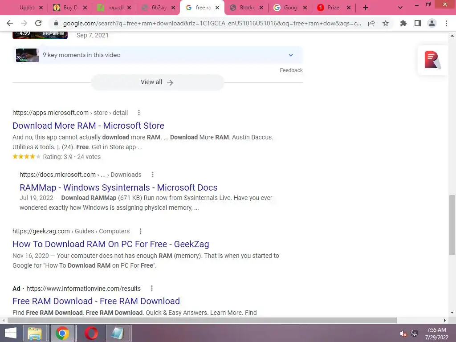Screen dimensions: 456x342
Task: Click the vertical scrollbar thumb
Action: tap(452, 225)
